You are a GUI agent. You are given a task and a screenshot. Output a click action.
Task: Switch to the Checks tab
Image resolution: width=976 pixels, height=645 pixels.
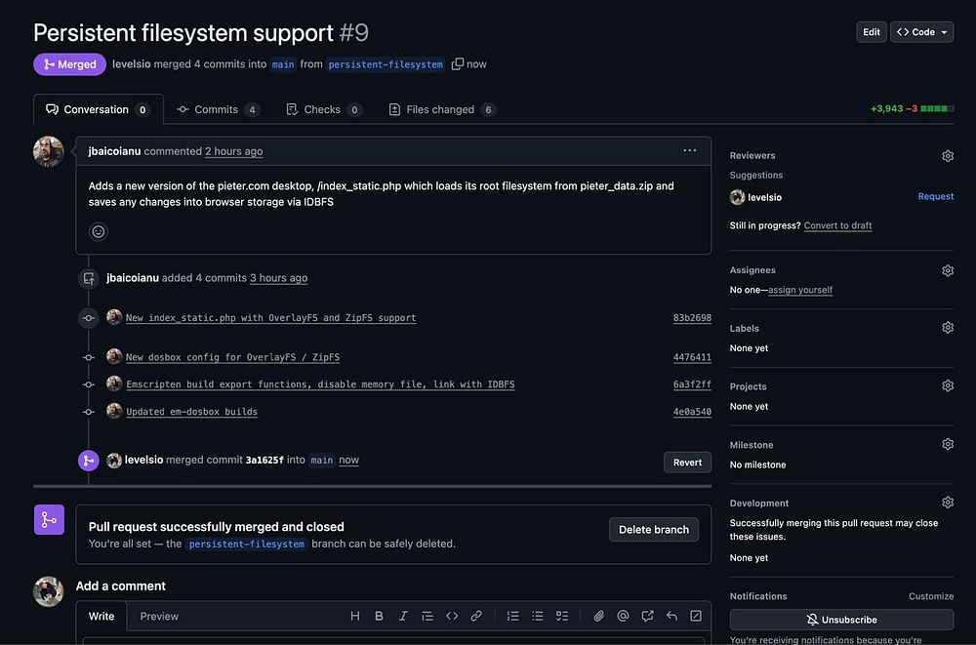(x=324, y=109)
